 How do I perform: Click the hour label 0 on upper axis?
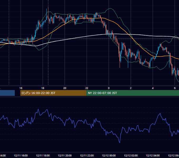[x=109, y=88]
